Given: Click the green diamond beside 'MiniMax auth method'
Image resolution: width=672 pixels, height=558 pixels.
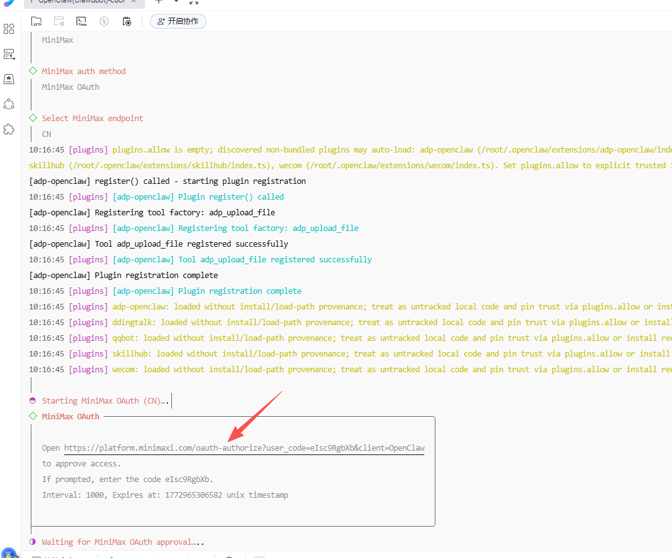Looking at the screenshot, I should 33,71.
